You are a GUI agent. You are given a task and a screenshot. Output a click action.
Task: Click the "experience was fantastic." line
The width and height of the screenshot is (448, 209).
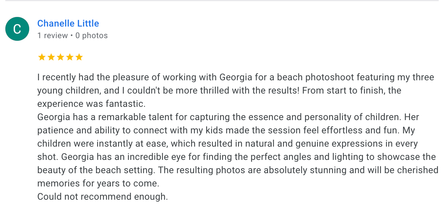91,104
